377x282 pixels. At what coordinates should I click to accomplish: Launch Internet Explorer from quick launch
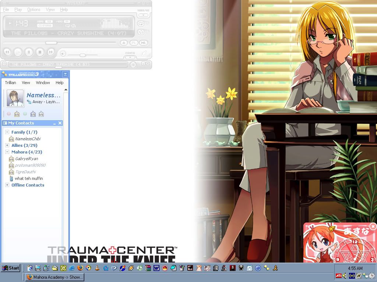click(71, 268)
